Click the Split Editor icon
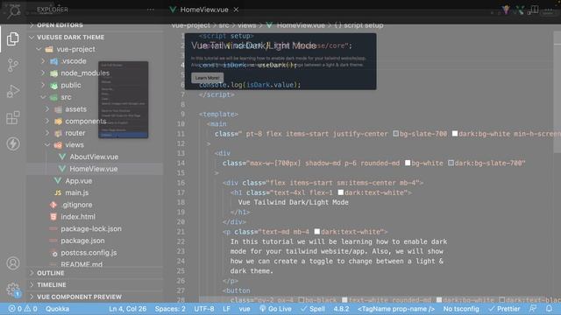 535,10
